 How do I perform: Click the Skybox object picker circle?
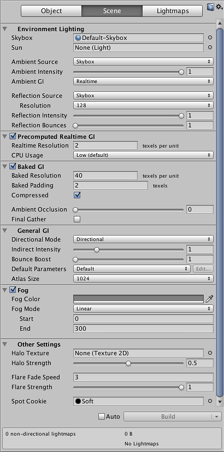[x=210, y=38]
